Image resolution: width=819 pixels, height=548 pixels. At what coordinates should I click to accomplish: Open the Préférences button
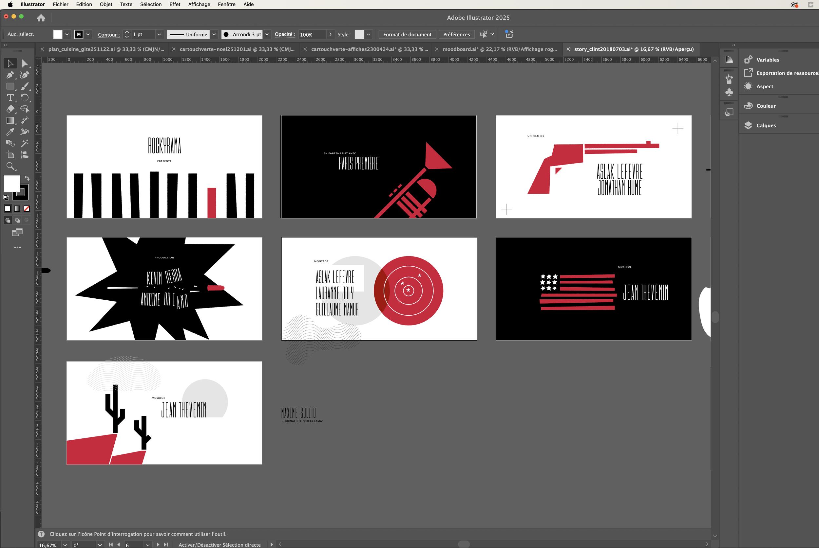pos(456,34)
